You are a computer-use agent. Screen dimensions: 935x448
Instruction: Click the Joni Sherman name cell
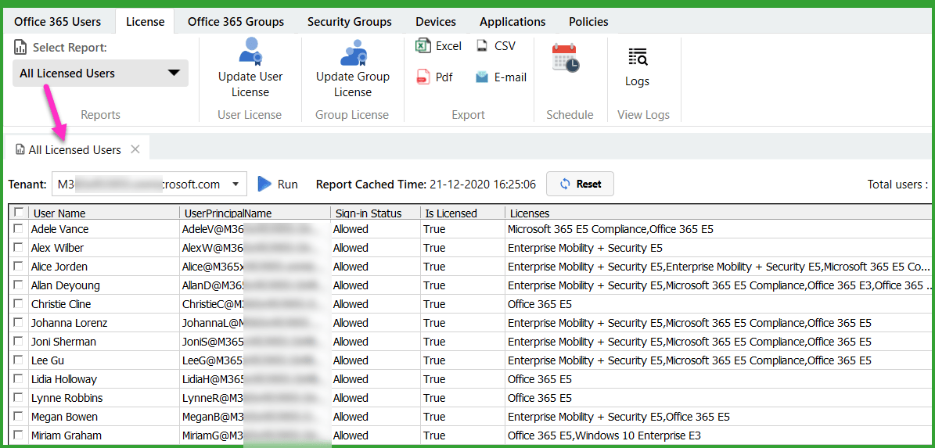pyautogui.click(x=104, y=342)
